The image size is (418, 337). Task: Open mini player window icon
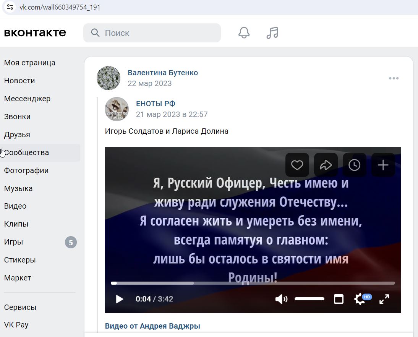pos(339,299)
